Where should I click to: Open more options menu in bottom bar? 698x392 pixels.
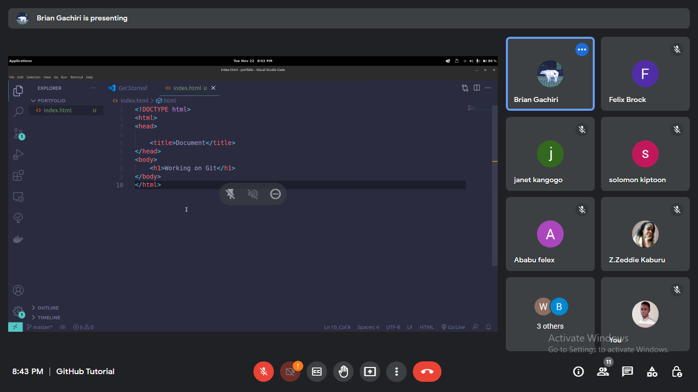(396, 372)
